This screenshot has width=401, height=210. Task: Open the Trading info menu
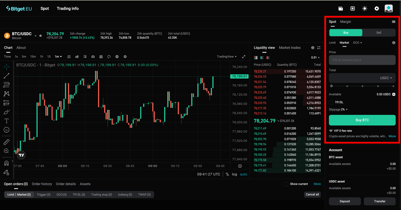pyautogui.click(x=68, y=8)
